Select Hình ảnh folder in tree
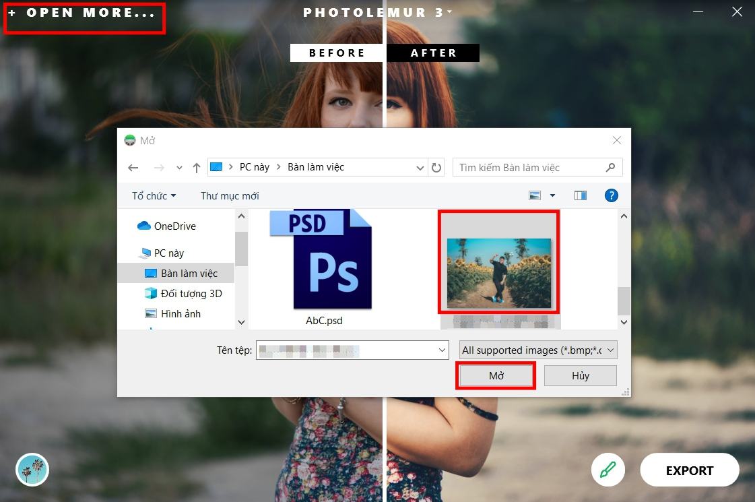 click(x=180, y=313)
